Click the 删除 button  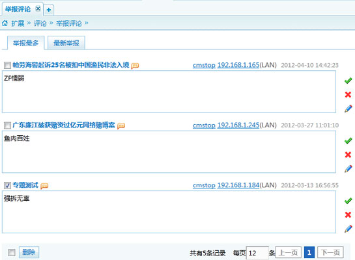(x=29, y=252)
